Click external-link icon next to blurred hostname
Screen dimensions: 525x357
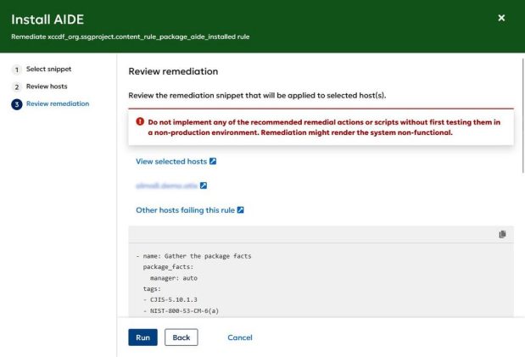[204, 185]
